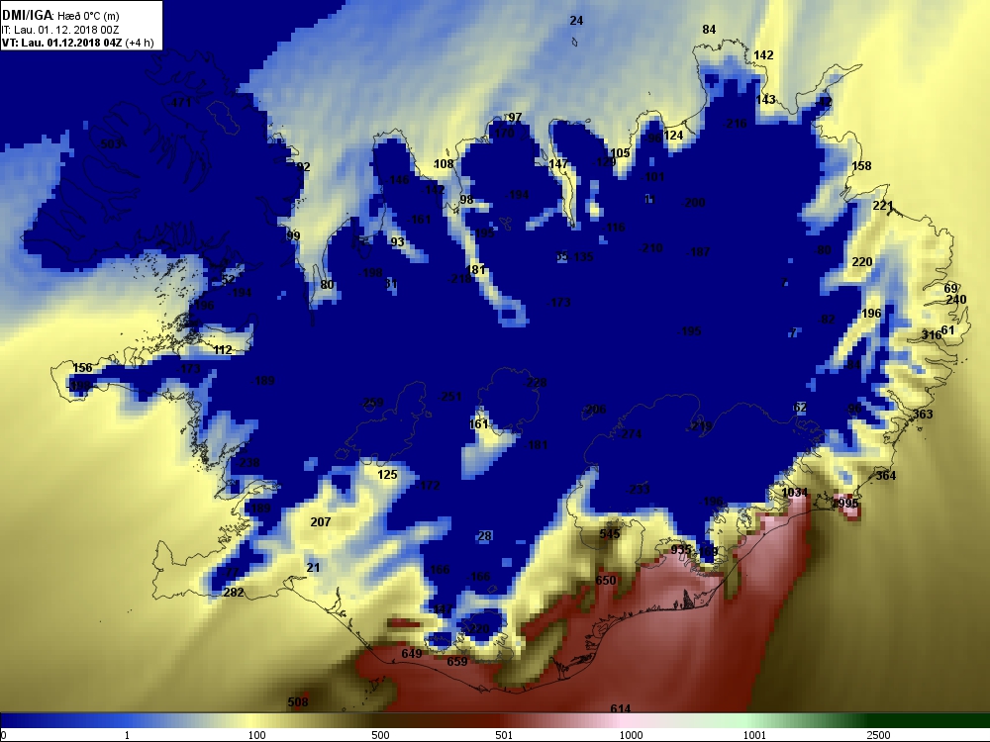Click the map value '545'
Viewport: 990px width, 742px height.
click(x=610, y=534)
